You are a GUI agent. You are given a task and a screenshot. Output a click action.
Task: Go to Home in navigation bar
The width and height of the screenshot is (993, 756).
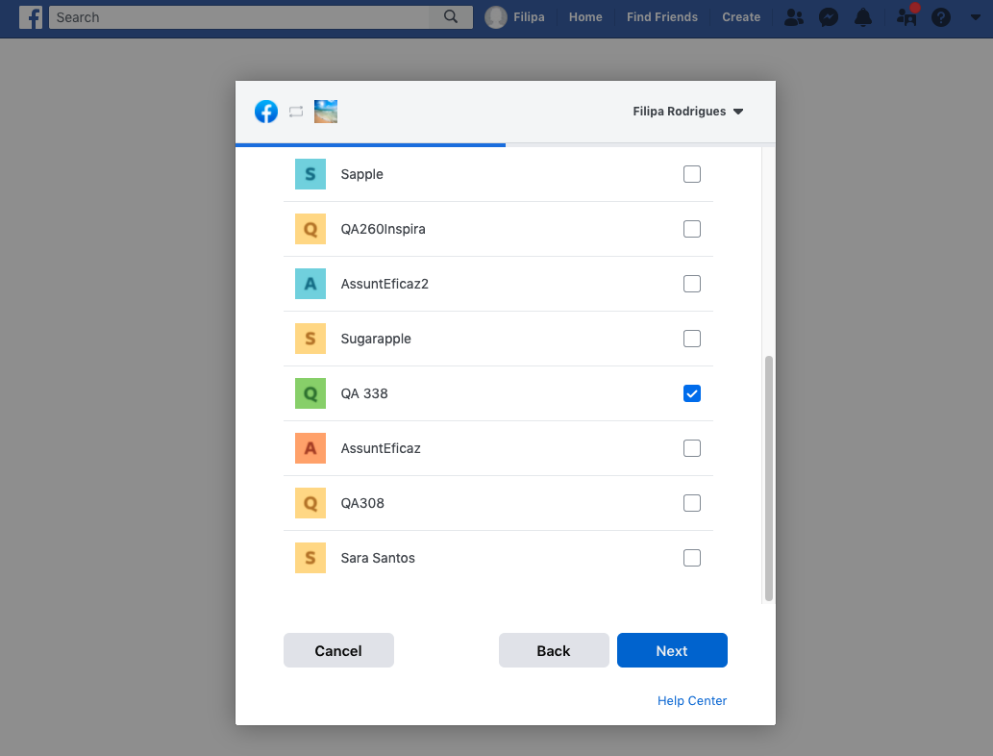click(585, 17)
